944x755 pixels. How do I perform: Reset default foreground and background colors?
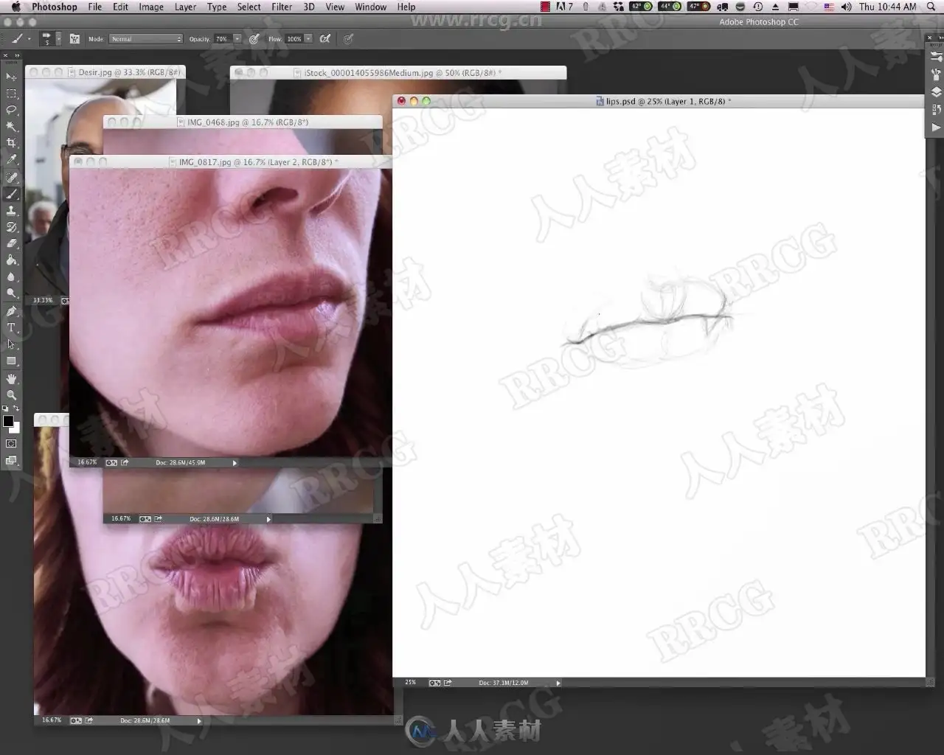pyautogui.click(x=5, y=408)
